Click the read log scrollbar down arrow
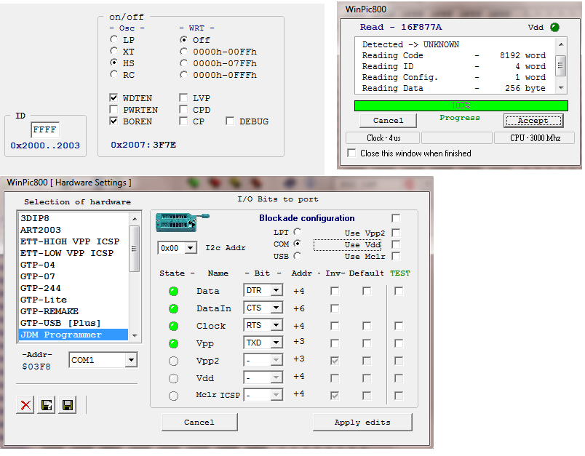The width and height of the screenshot is (585, 456). coord(561,88)
